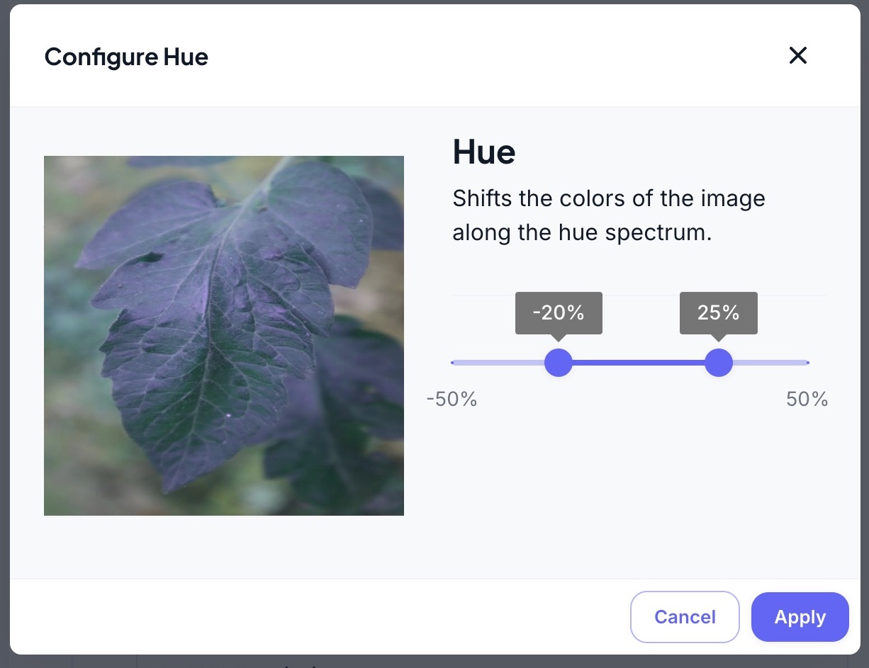
Task: Click the Configure Hue dialog title
Action: [126, 57]
